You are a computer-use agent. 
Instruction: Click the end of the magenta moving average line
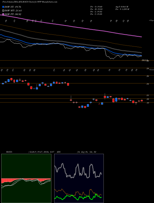coord(141,37)
